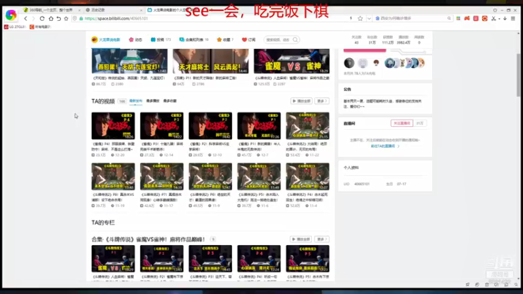Open the 投稿 tab on profile
Screen dimensions: 523x294
click(x=160, y=40)
